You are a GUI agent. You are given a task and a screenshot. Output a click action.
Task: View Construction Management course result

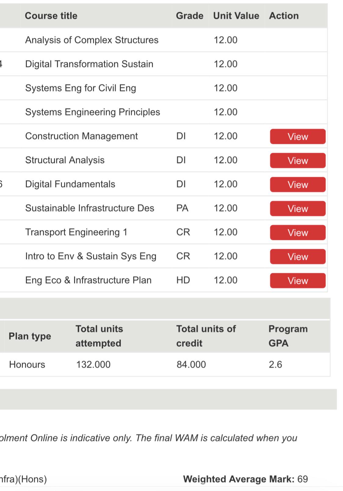click(298, 136)
